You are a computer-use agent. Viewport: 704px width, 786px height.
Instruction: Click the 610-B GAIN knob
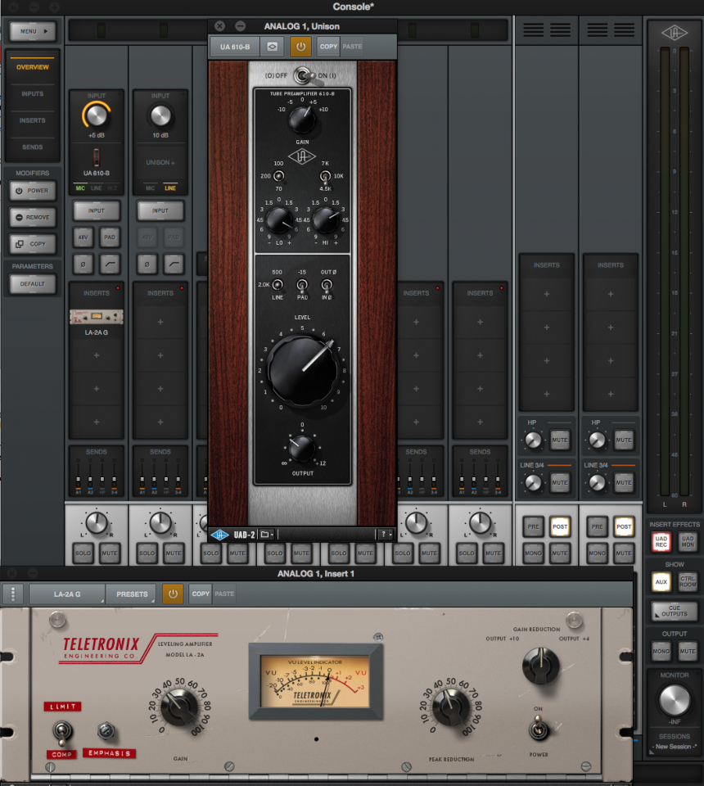[301, 120]
